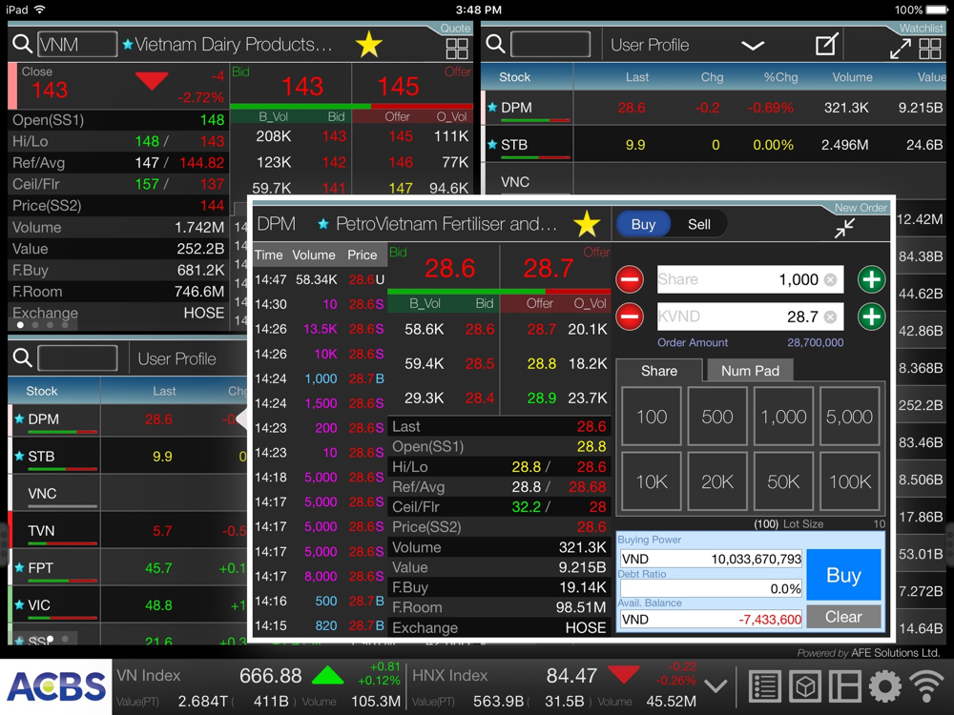
Task: Decrease share quantity with red minus
Action: click(x=630, y=279)
